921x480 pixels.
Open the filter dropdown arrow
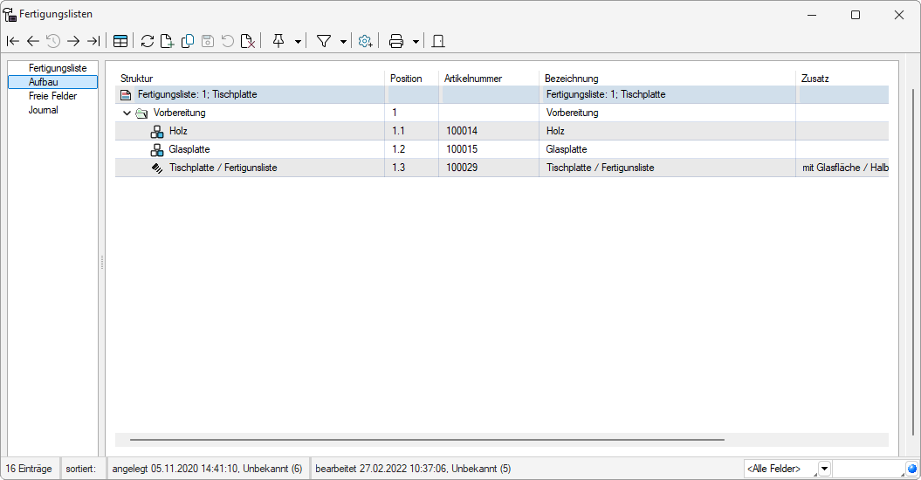tap(343, 41)
